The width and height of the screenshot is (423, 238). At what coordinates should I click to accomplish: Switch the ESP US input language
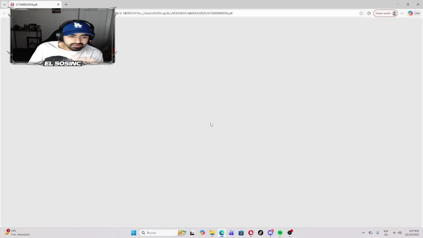tap(386, 233)
